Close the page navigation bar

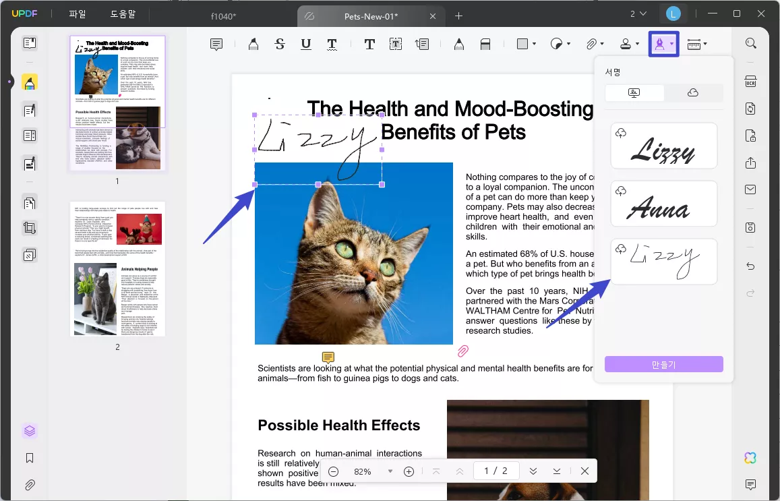coord(585,471)
